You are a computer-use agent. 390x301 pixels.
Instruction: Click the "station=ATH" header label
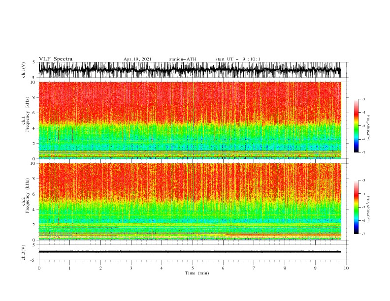click(x=183, y=59)
